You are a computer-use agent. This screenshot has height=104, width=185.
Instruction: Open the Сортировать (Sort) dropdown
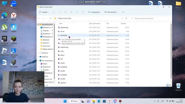[95, 12]
